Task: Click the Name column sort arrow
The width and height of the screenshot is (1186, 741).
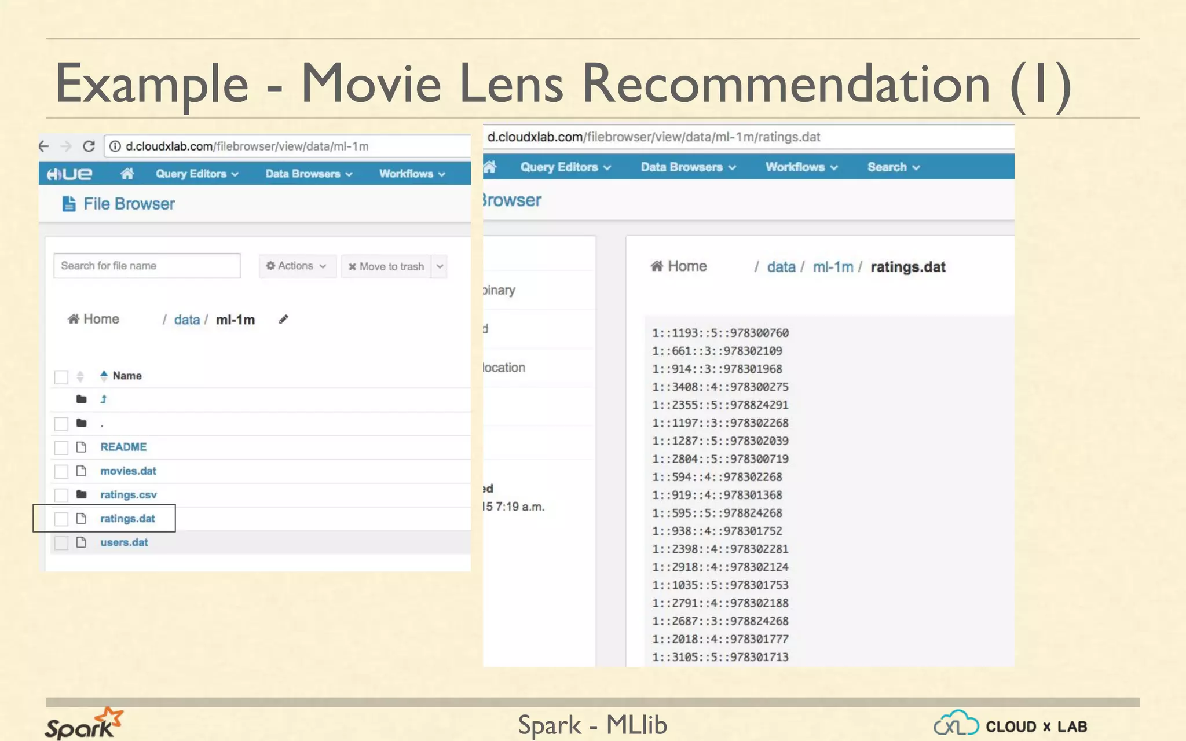Action: [x=104, y=375]
